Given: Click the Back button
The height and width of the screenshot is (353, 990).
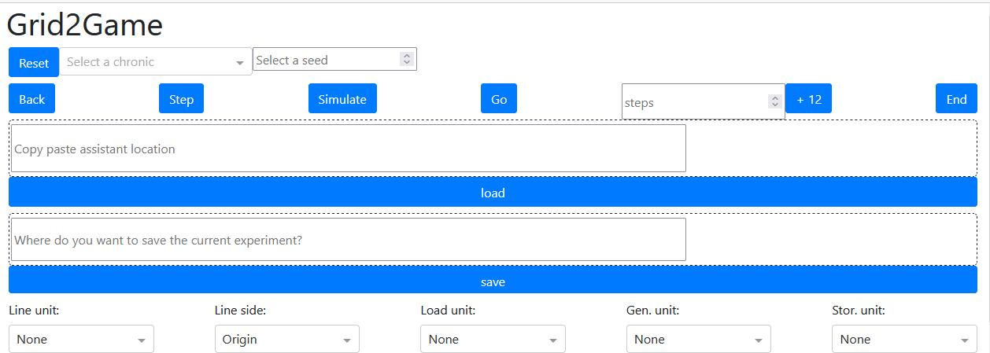Looking at the screenshot, I should point(32,99).
